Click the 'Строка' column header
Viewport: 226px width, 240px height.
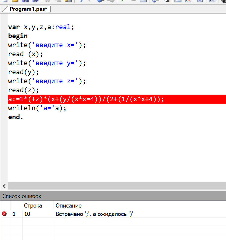tap(33, 206)
